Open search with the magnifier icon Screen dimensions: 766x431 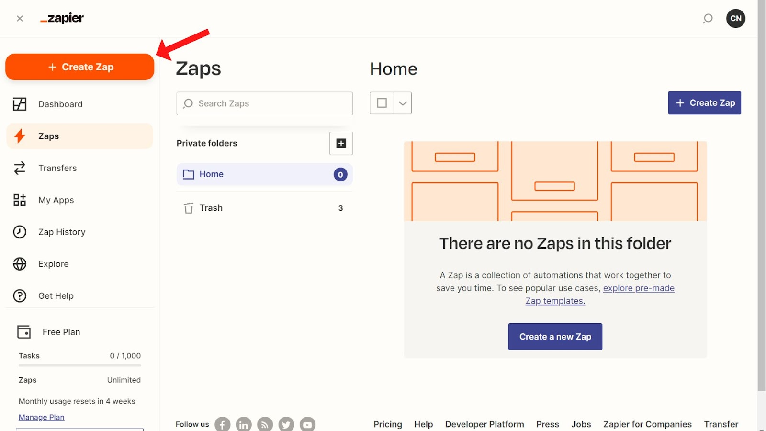point(708,18)
